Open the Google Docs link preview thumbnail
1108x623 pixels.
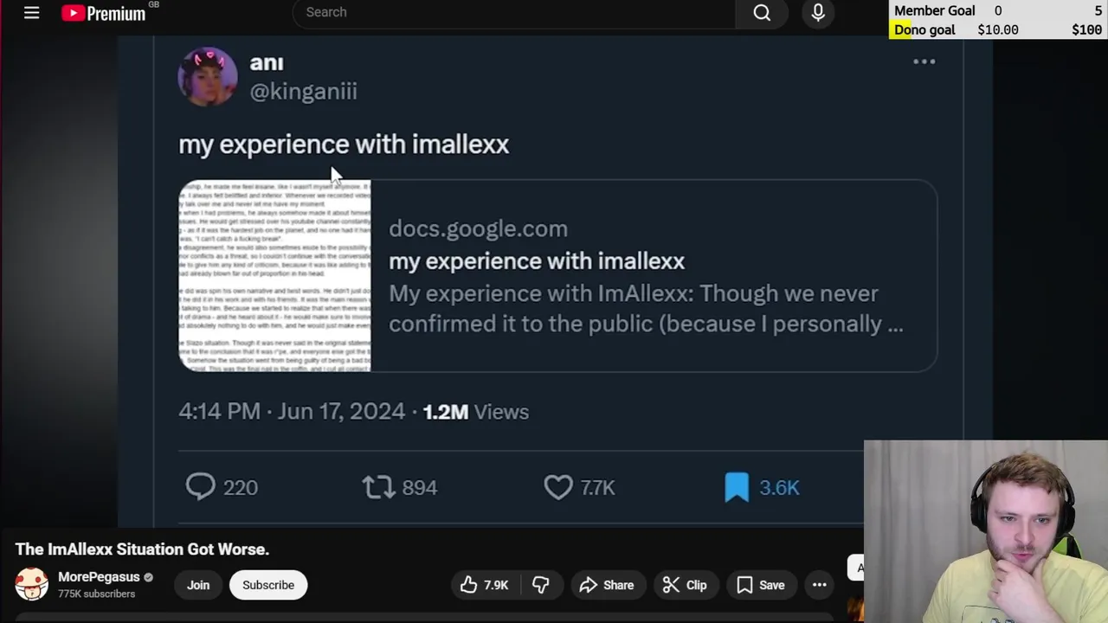pos(274,276)
